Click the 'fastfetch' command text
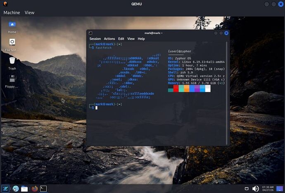Viewport: 285px width, 193px height. (103, 48)
